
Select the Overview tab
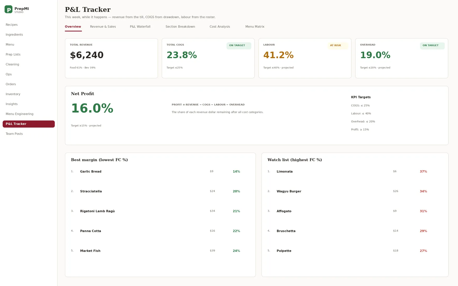[73, 27]
